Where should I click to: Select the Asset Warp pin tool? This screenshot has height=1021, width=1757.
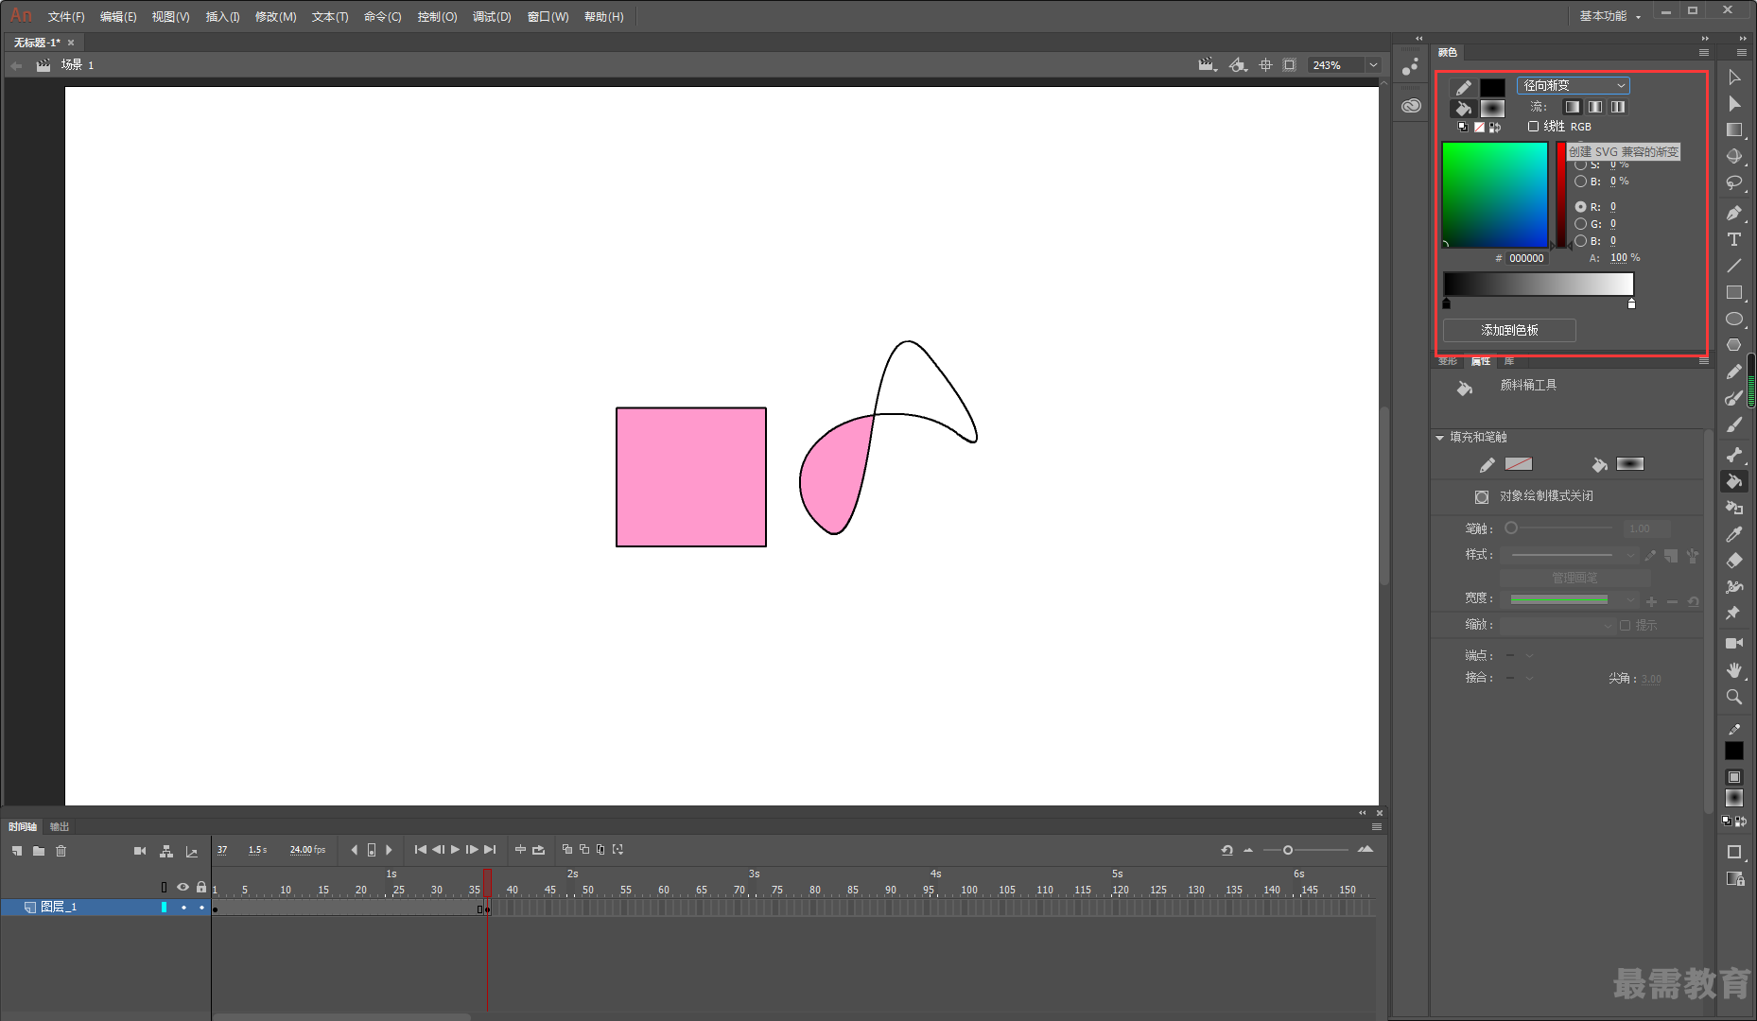pyautogui.click(x=1734, y=614)
